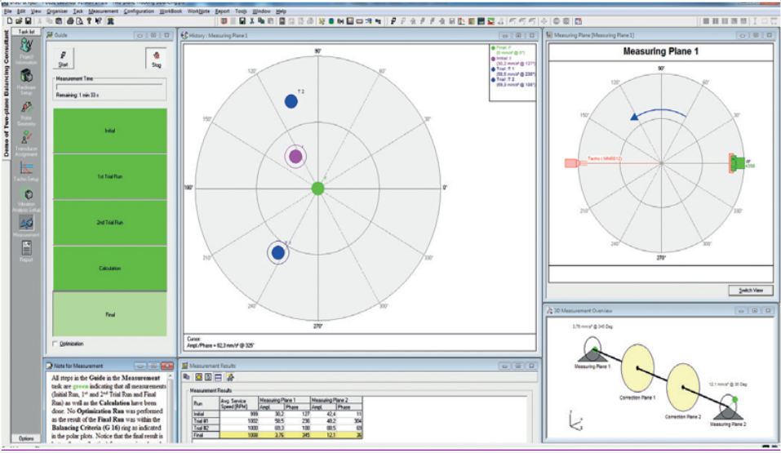Select the Initial step in Guide
781x453 pixels.
109,131
